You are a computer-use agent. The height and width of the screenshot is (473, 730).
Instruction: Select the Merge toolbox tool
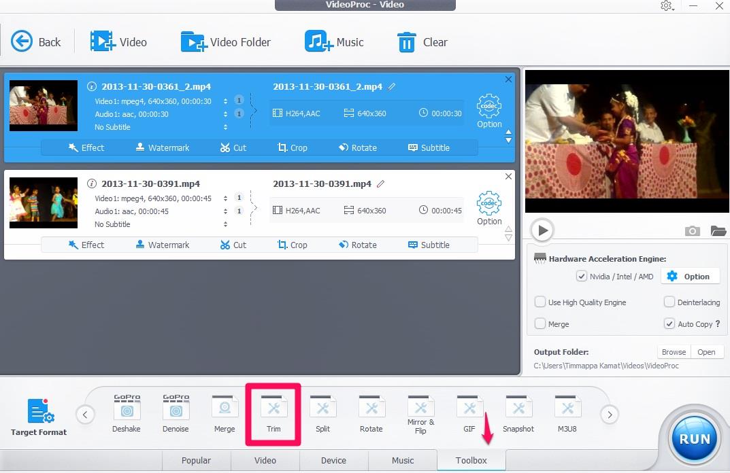coord(225,413)
